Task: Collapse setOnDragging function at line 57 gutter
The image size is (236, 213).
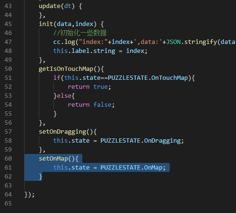Action: pyautogui.click(x=19, y=132)
